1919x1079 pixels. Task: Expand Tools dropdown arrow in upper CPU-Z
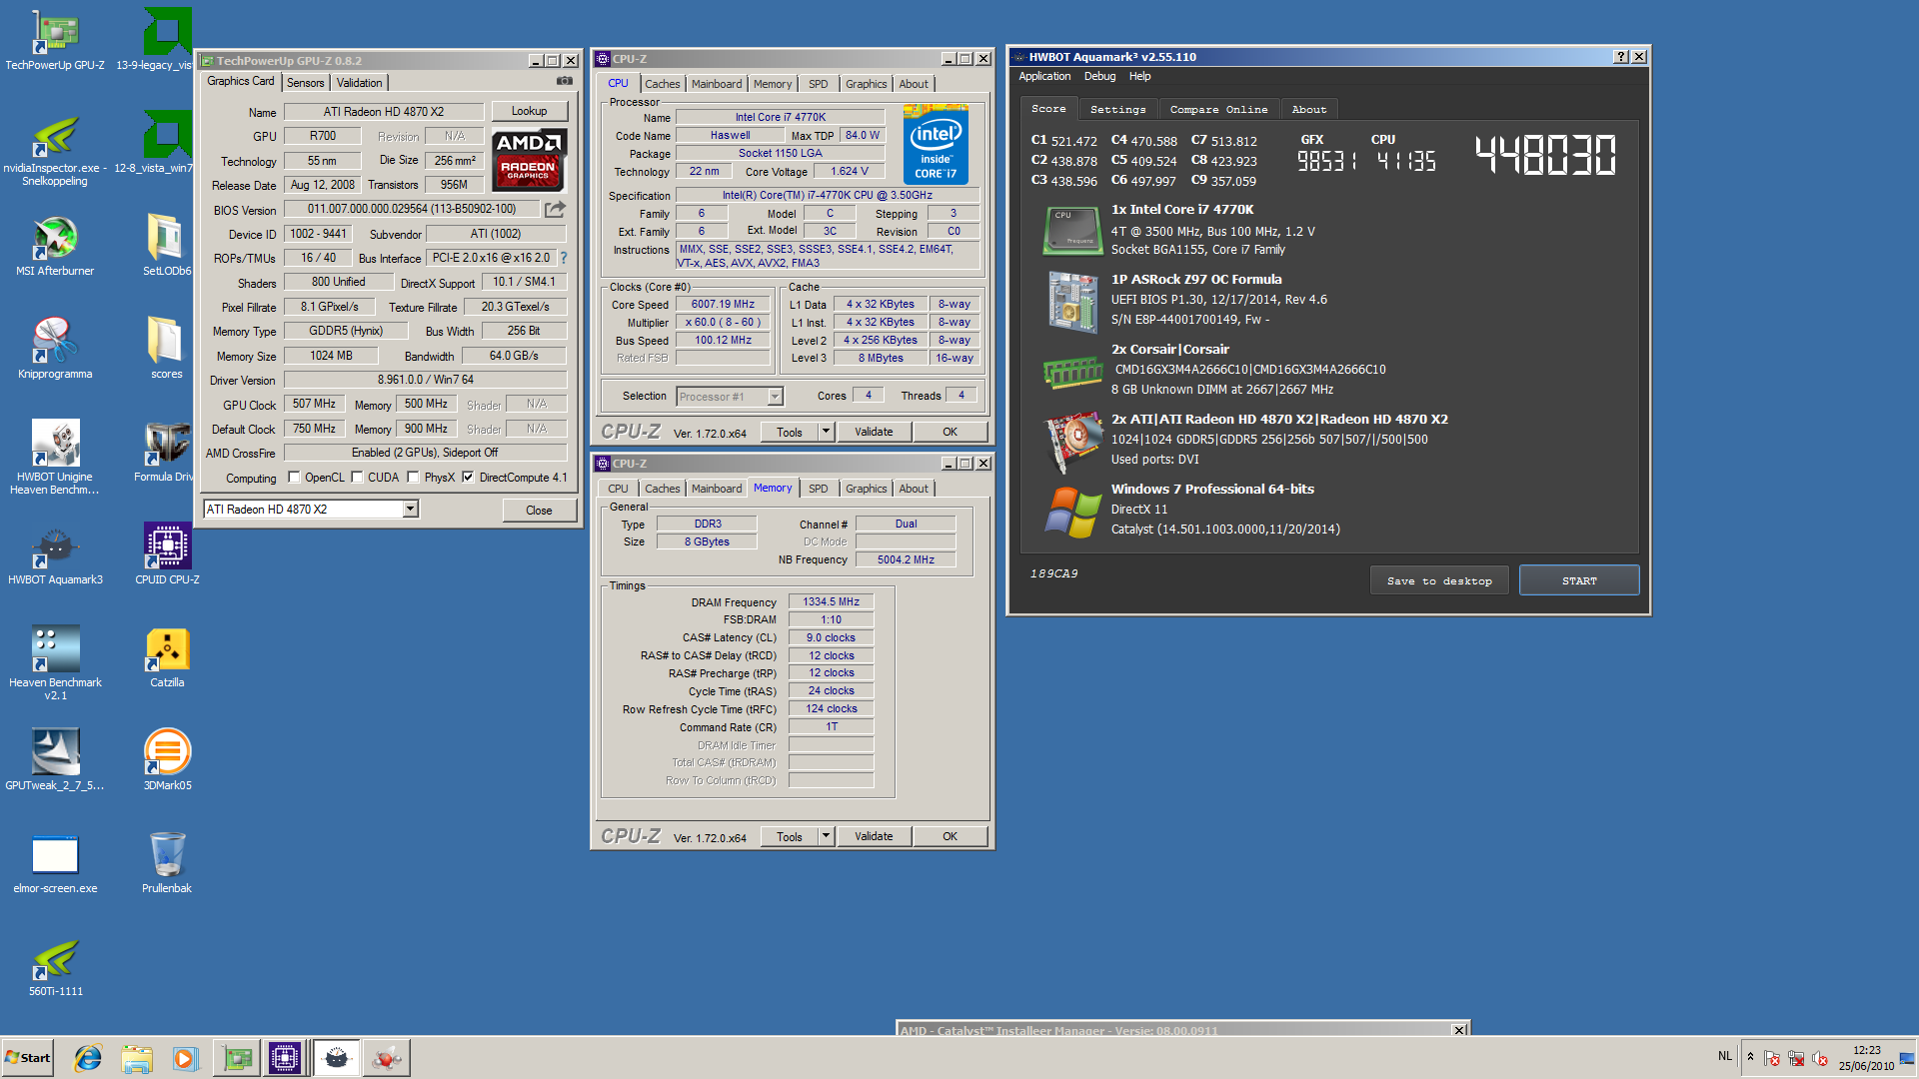pyautogui.click(x=826, y=432)
